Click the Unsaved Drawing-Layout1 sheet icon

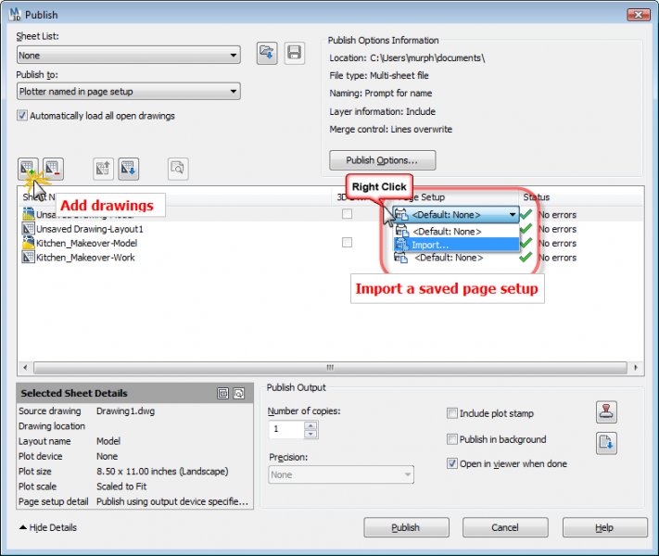tap(28, 229)
